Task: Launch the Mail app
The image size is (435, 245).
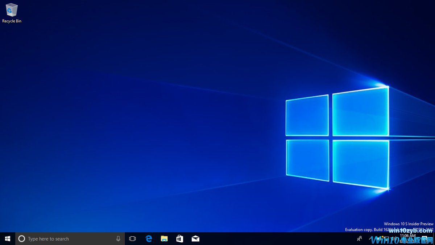Action: tap(195, 238)
